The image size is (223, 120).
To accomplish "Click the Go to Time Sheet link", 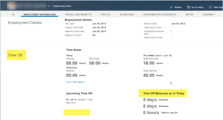I will tap(75, 82).
